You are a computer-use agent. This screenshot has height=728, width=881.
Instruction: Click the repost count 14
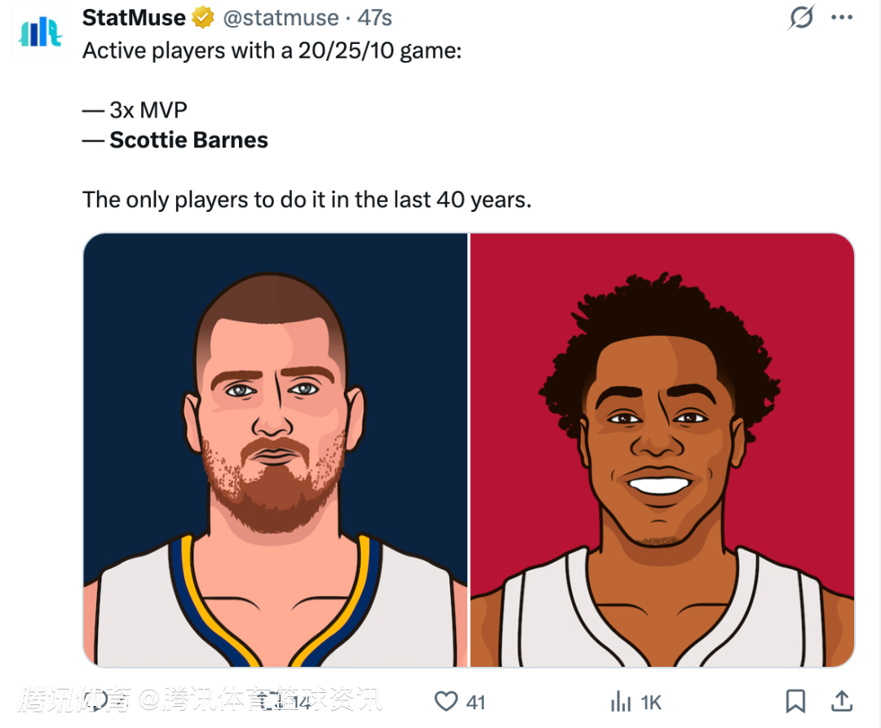click(x=302, y=702)
